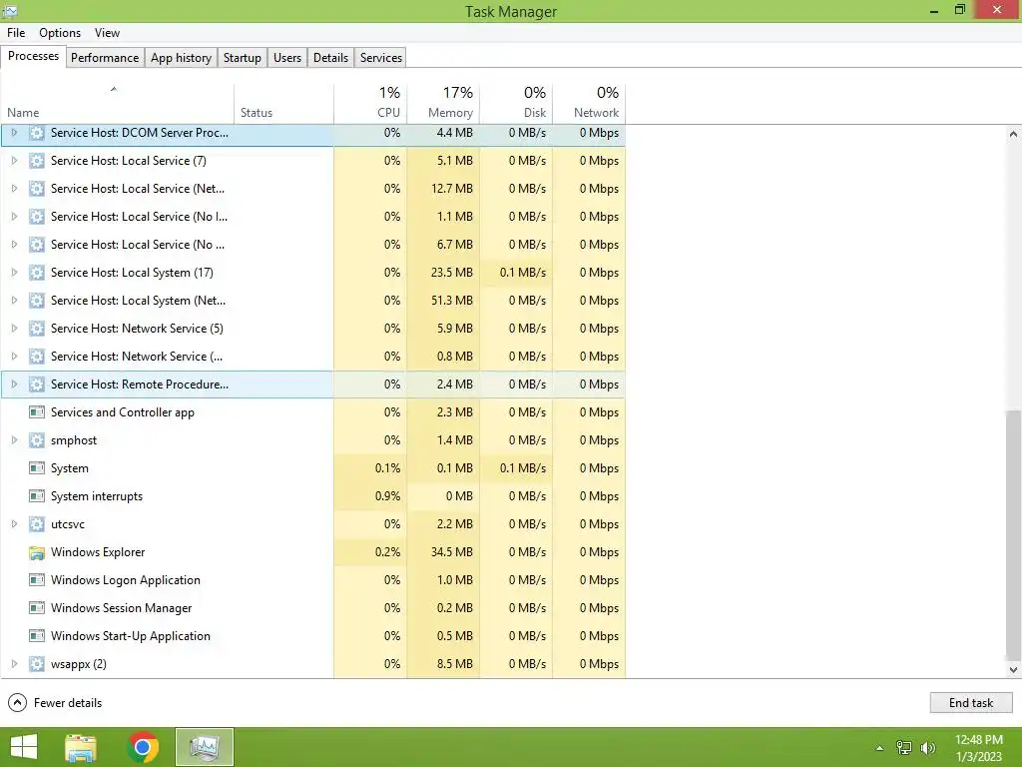Click the Windows Explorer folder icon
The image size is (1022, 767).
[x=37, y=552]
